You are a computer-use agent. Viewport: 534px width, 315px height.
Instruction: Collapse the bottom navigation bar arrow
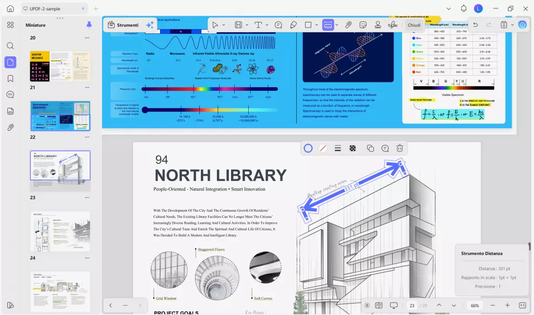[367, 305]
